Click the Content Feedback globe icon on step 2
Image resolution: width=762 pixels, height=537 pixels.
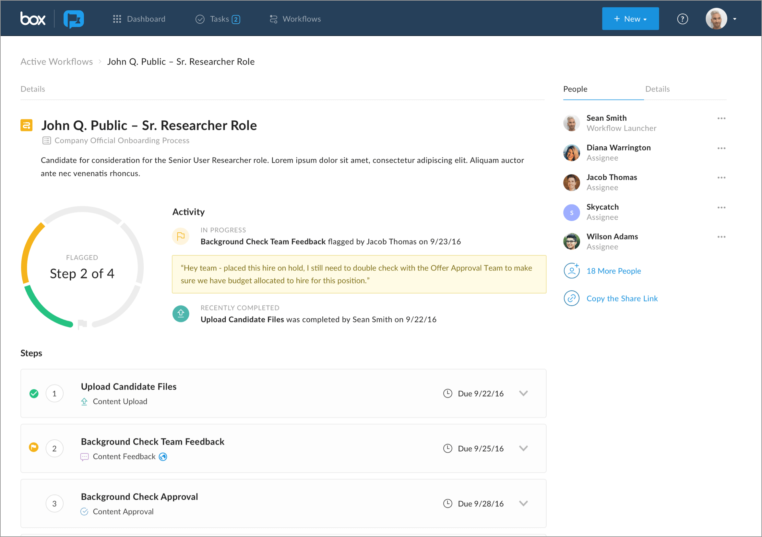pyautogui.click(x=163, y=456)
